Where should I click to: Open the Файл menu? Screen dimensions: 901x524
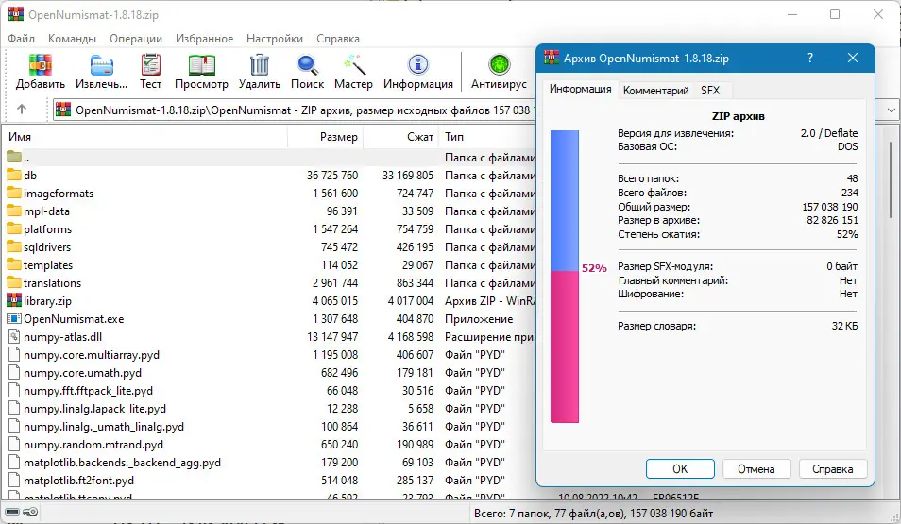click(x=22, y=39)
